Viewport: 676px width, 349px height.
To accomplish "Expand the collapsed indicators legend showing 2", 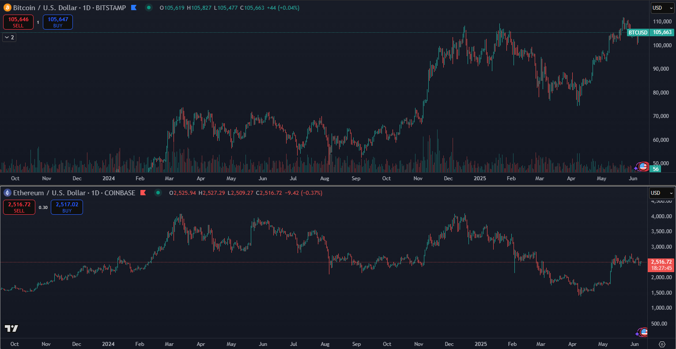I will [9, 38].
